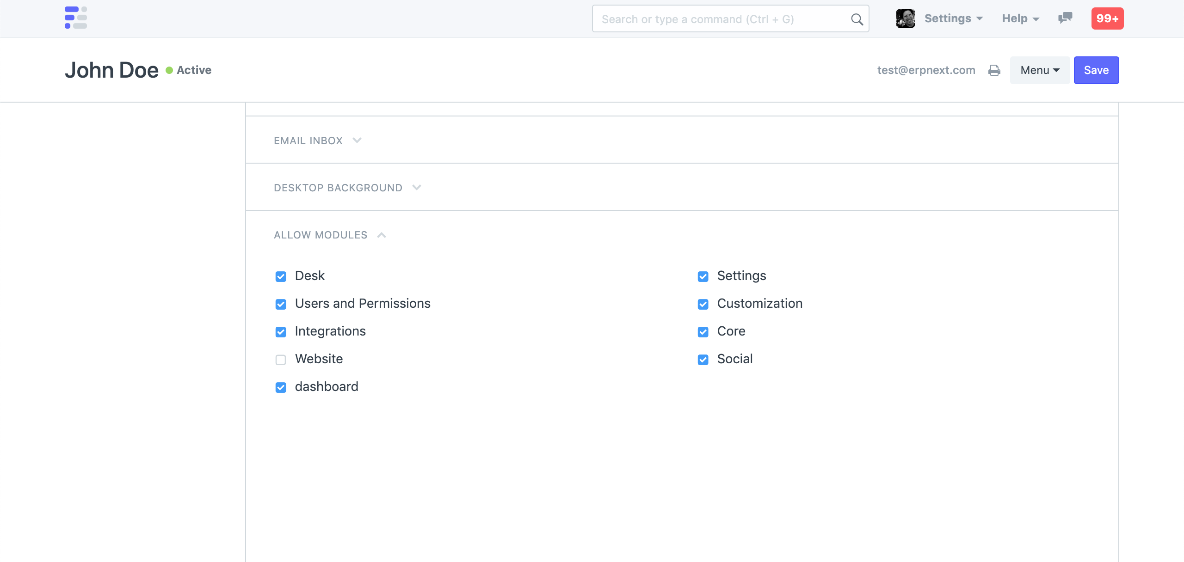Enable the Website module
1184x562 pixels.
pos(281,360)
